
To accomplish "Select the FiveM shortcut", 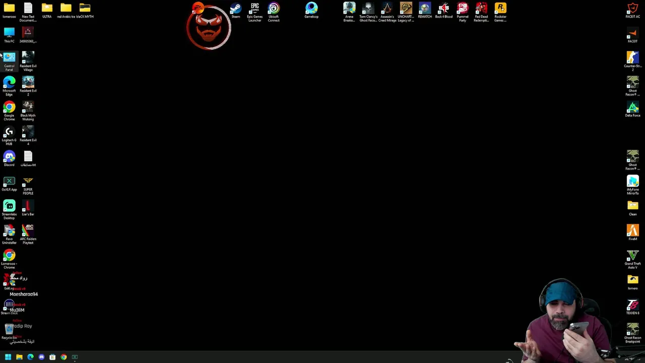I will pyautogui.click(x=633, y=233).
